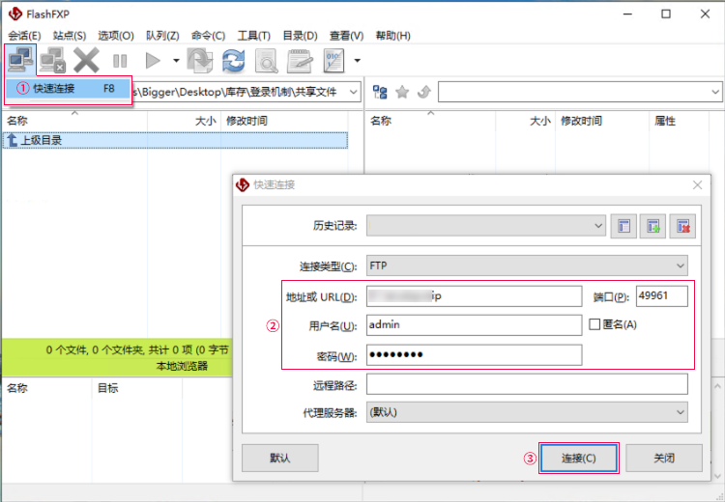Open the 站点(S) menu
Viewport: 725px width, 502px height.
[70, 36]
